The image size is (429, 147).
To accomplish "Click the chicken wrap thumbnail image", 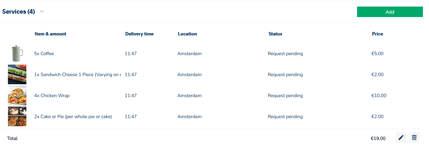I will [17, 95].
